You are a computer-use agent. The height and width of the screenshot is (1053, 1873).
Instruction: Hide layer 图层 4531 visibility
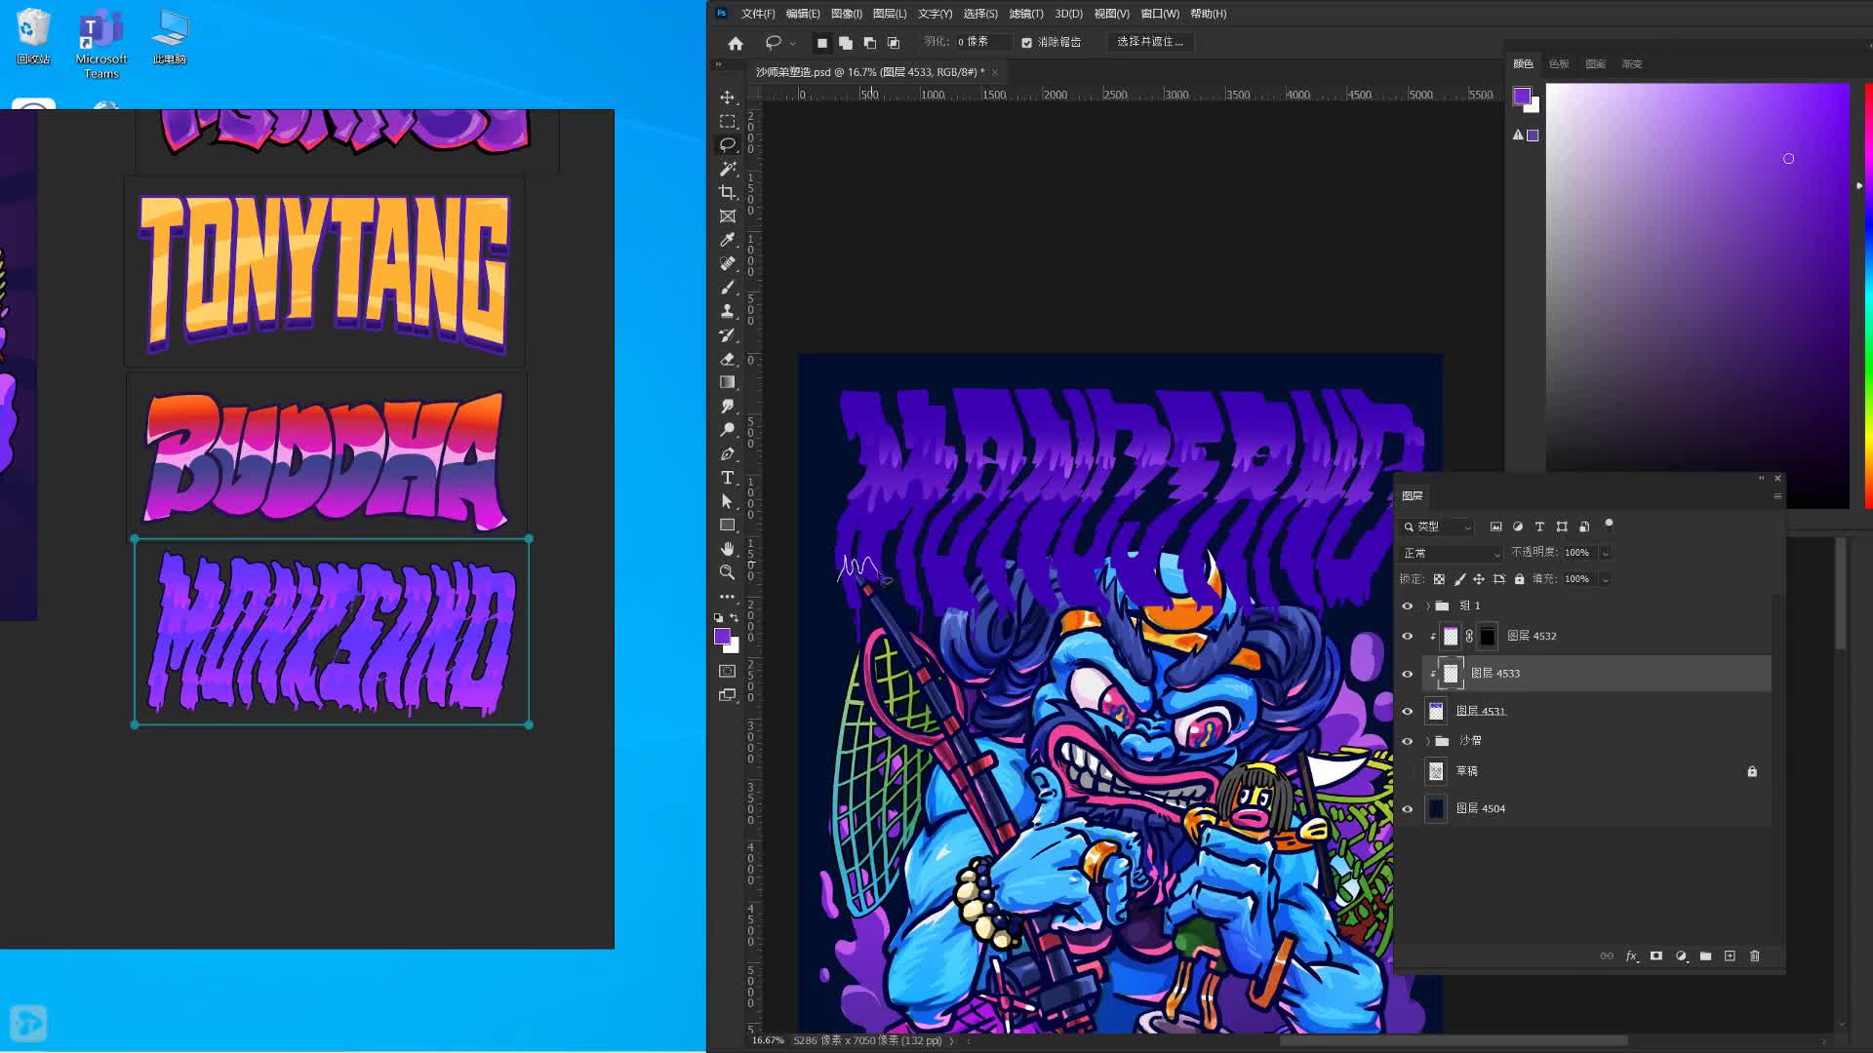point(1407,712)
